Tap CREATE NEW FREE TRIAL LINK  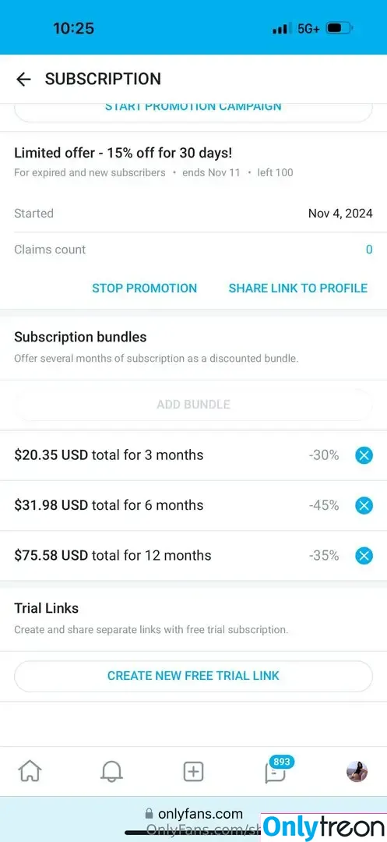point(193,675)
